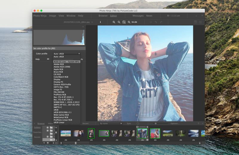The width and height of the screenshot is (239, 155).
Task: Switch to the Browser tab
Action: [103, 16]
